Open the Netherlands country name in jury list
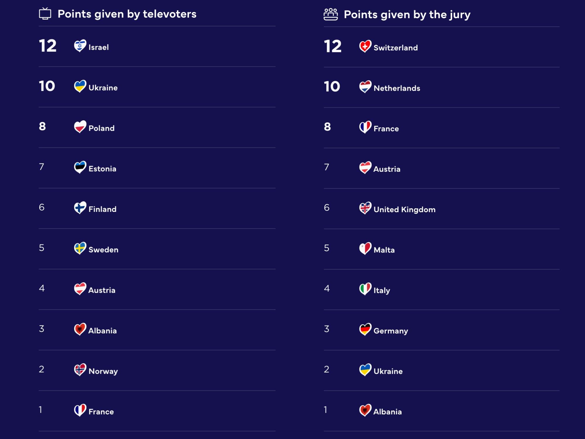Screen dimensions: 585x439 (x=397, y=88)
